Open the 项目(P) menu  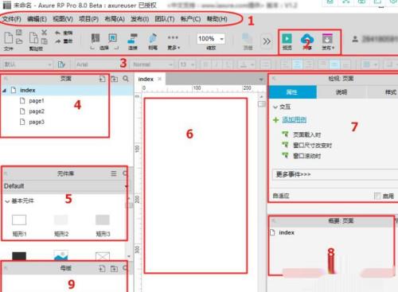click(x=88, y=19)
